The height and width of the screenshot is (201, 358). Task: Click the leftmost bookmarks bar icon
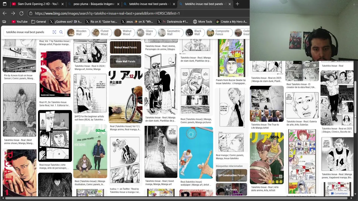[4, 21]
